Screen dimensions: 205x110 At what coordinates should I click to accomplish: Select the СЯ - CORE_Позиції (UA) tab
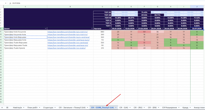(x=102, y=108)
